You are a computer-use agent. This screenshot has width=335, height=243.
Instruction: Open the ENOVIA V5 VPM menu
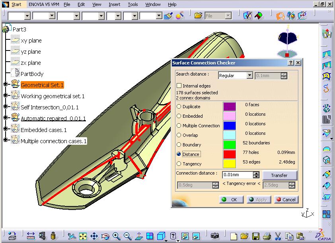pyautogui.click(x=44, y=4)
